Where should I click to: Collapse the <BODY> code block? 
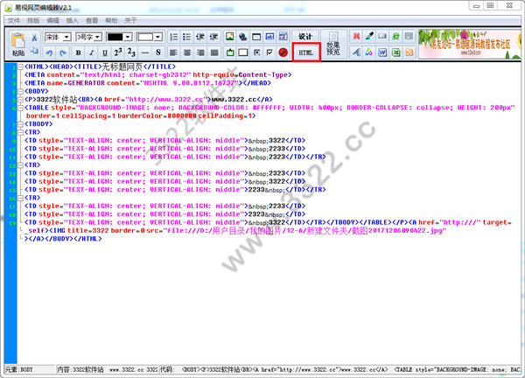(20, 91)
